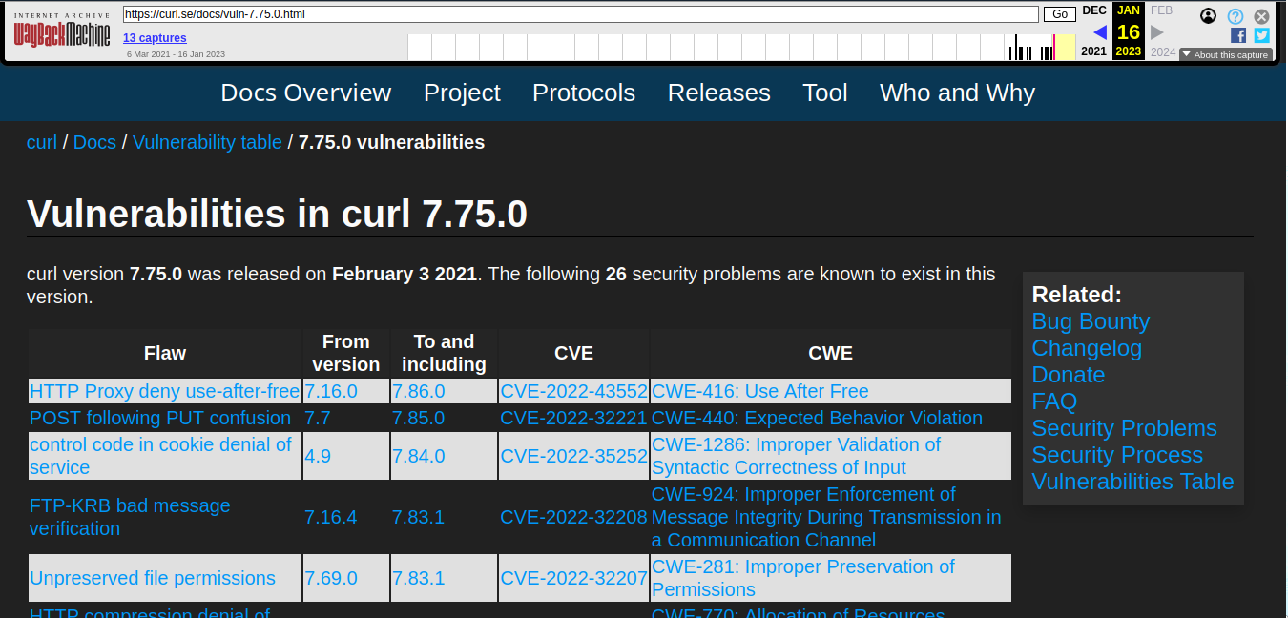Go to previous capture with blue left arrow

tap(1099, 32)
